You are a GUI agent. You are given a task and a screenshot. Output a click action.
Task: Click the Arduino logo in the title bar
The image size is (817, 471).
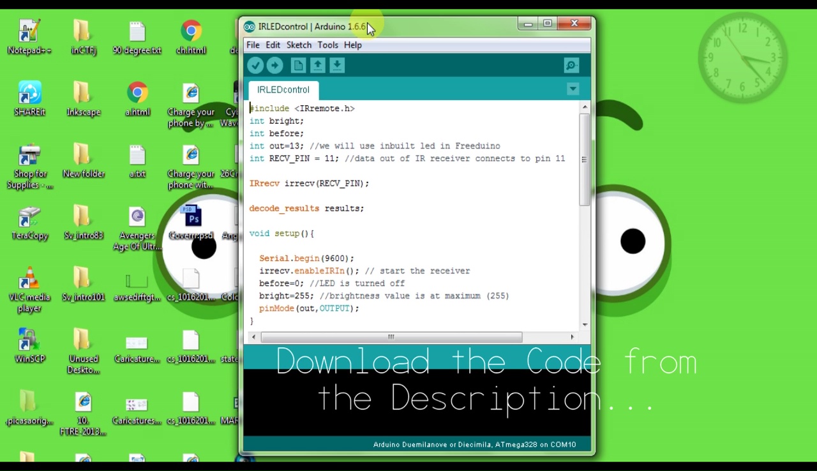249,27
